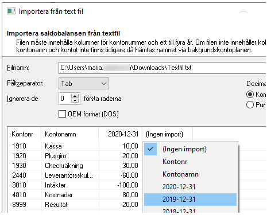This screenshot has width=267, height=215.
Task: Click the Kontonamn column header
Action: 70,134
